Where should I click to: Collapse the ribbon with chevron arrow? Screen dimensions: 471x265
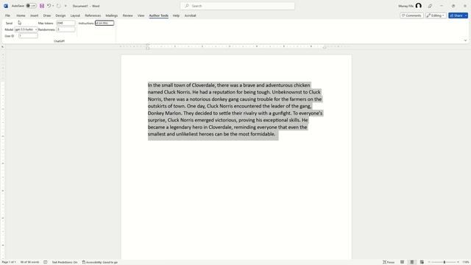tap(465, 40)
